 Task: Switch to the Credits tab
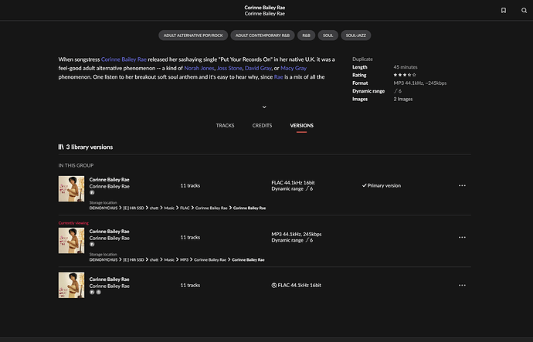[262, 125]
